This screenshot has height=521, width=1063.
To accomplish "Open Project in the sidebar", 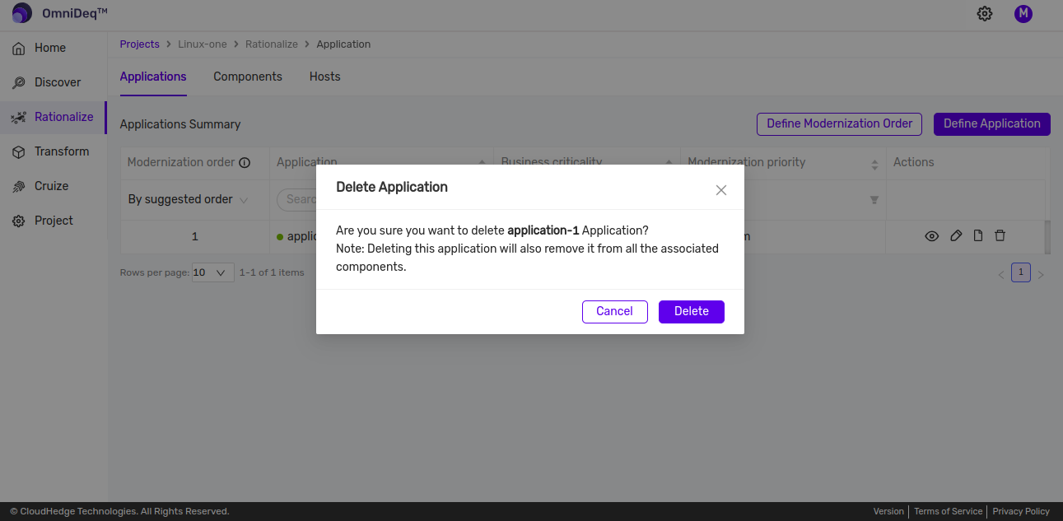I will tap(54, 221).
